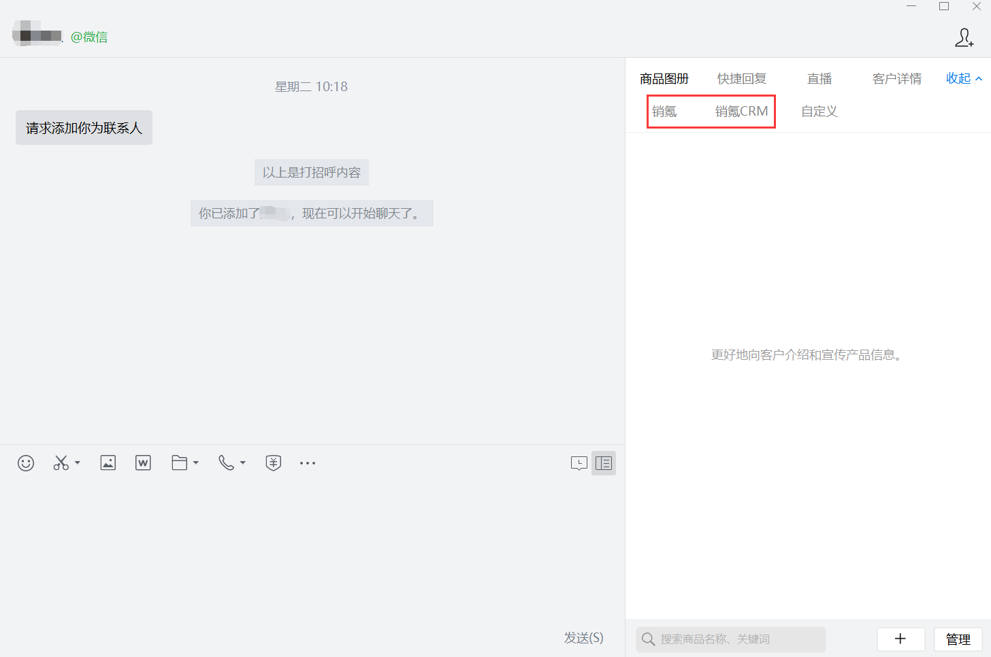Open the document (W) icon

[x=143, y=463]
